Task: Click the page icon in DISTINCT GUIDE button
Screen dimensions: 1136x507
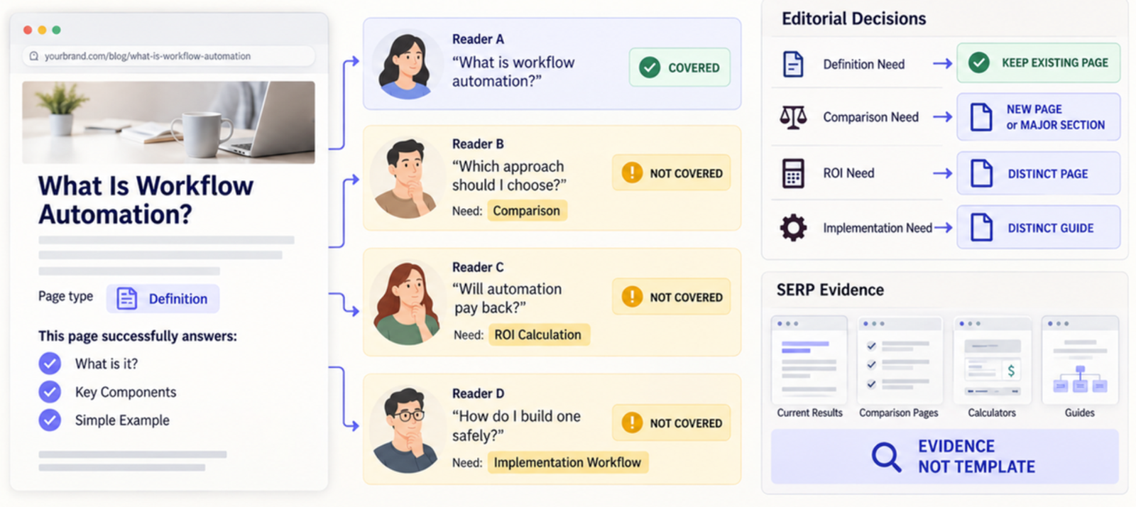Action: click(x=981, y=227)
